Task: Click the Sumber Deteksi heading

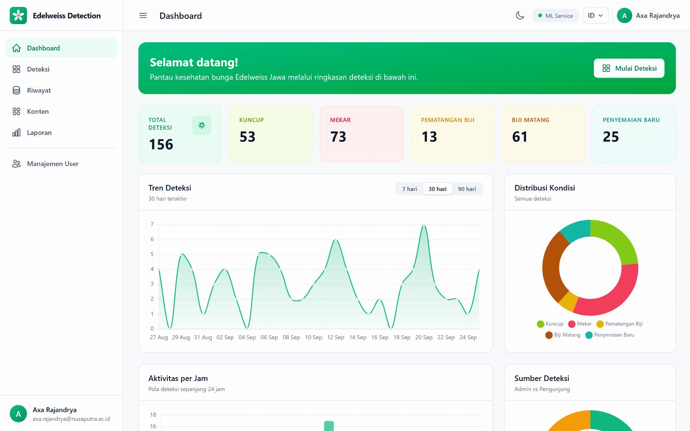Action: pyautogui.click(x=542, y=378)
